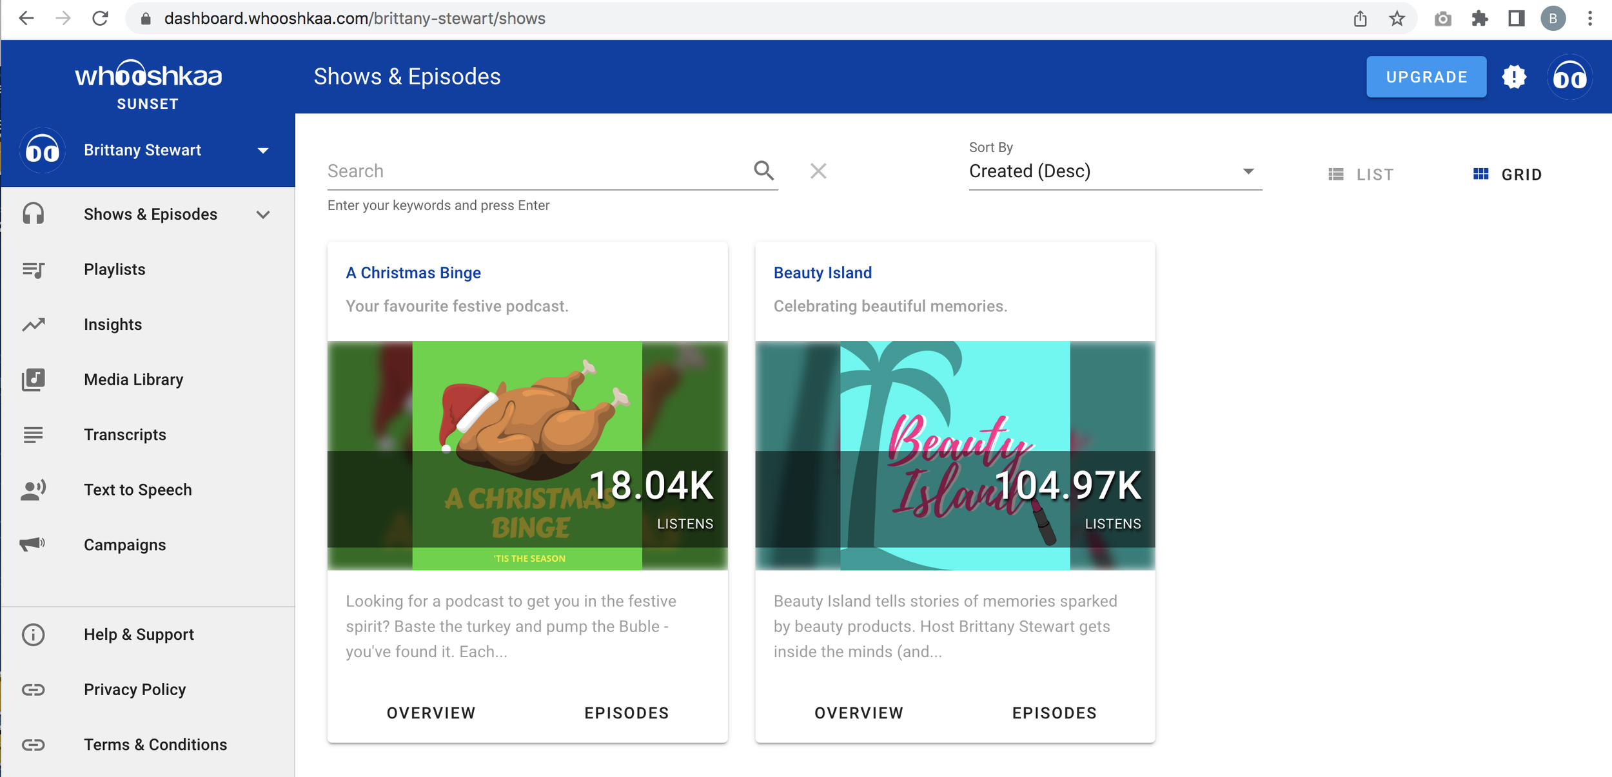Image resolution: width=1612 pixels, height=777 pixels.
Task: Open the A Christmas Binge title link
Action: [x=413, y=273]
